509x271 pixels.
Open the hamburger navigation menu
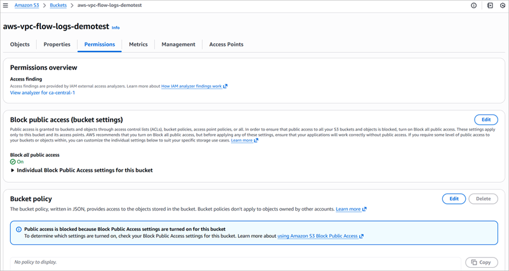pos(6,6)
